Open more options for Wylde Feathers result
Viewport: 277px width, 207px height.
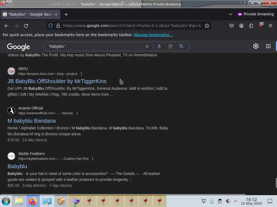tap(93, 159)
